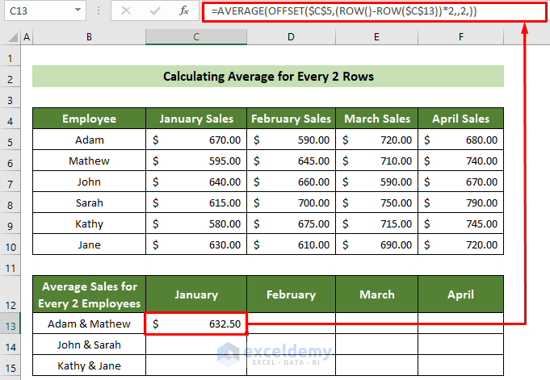Image resolution: width=550 pixels, height=380 pixels.
Task: Select empty April cell for Adam & Mathew
Action: 460,324
